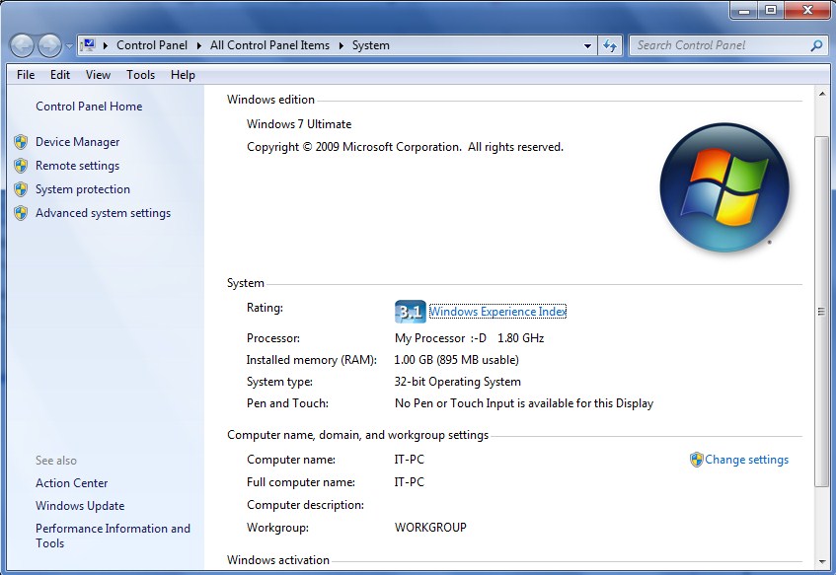Open System protection link

pos(83,189)
